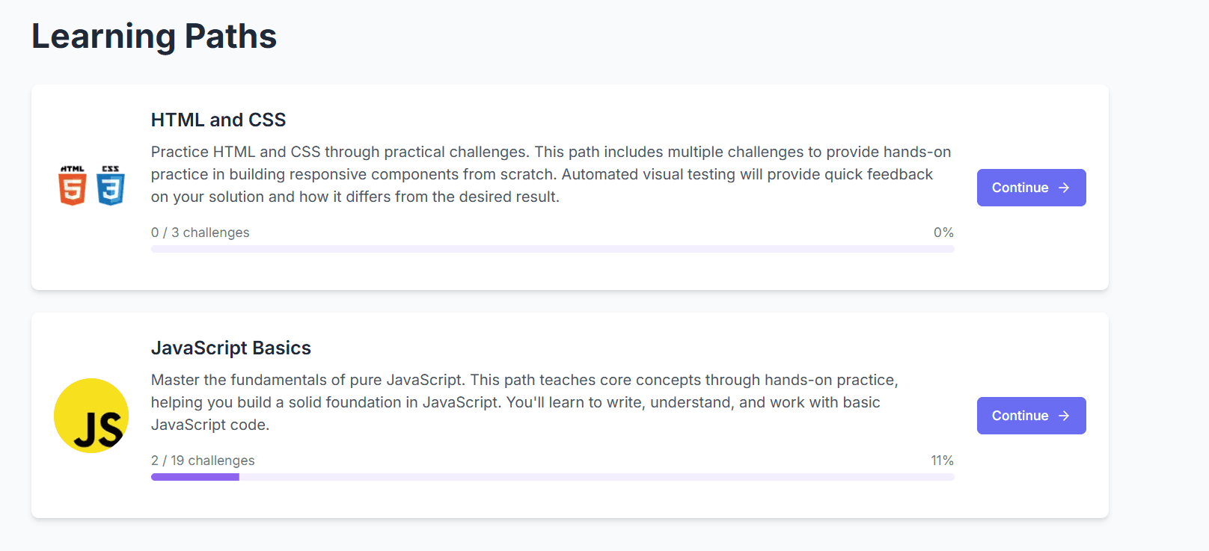Select the JavaScript Basics card background
The width and height of the screenshot is (1209, 551).
point(570,415)
